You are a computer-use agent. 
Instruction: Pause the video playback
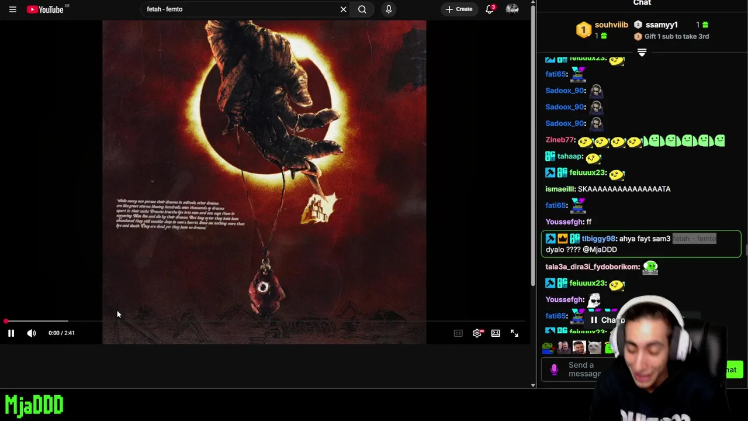click(x=11, y=333)
